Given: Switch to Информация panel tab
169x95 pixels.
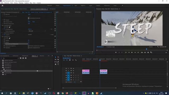Looking at the screenshot, I should [x=25, y=56].
